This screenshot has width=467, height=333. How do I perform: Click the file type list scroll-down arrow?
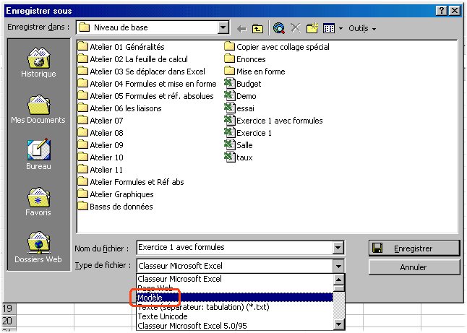click(338, 324)
